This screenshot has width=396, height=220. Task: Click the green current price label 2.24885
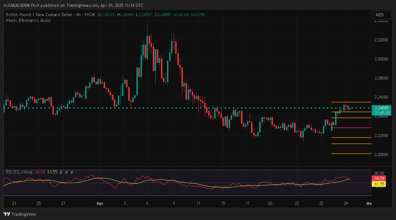click(382, 108)
